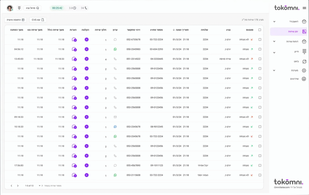Play the recording in the first call row

point(87,39)
